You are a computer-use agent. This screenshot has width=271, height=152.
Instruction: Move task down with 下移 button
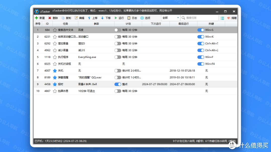106,18
